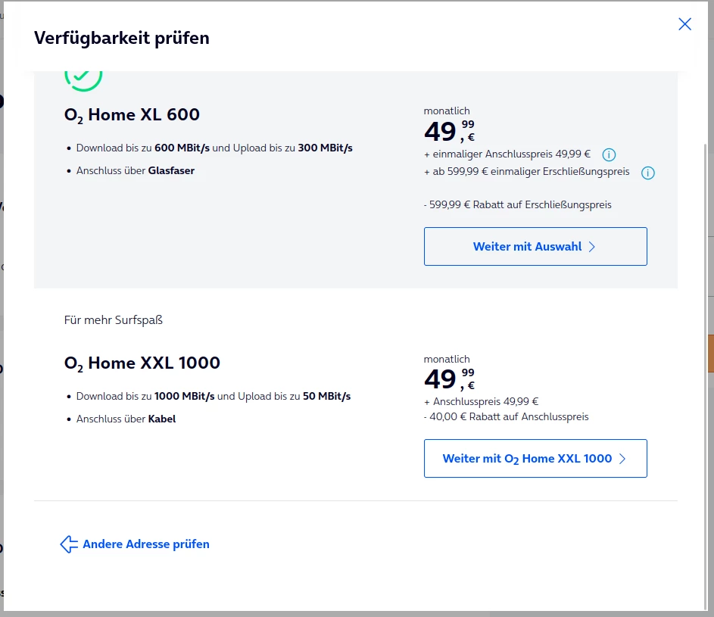Click chevron on Weiter mit Auswahl button
The width and height of the screenshot is (714, 617).
point(592,247)
